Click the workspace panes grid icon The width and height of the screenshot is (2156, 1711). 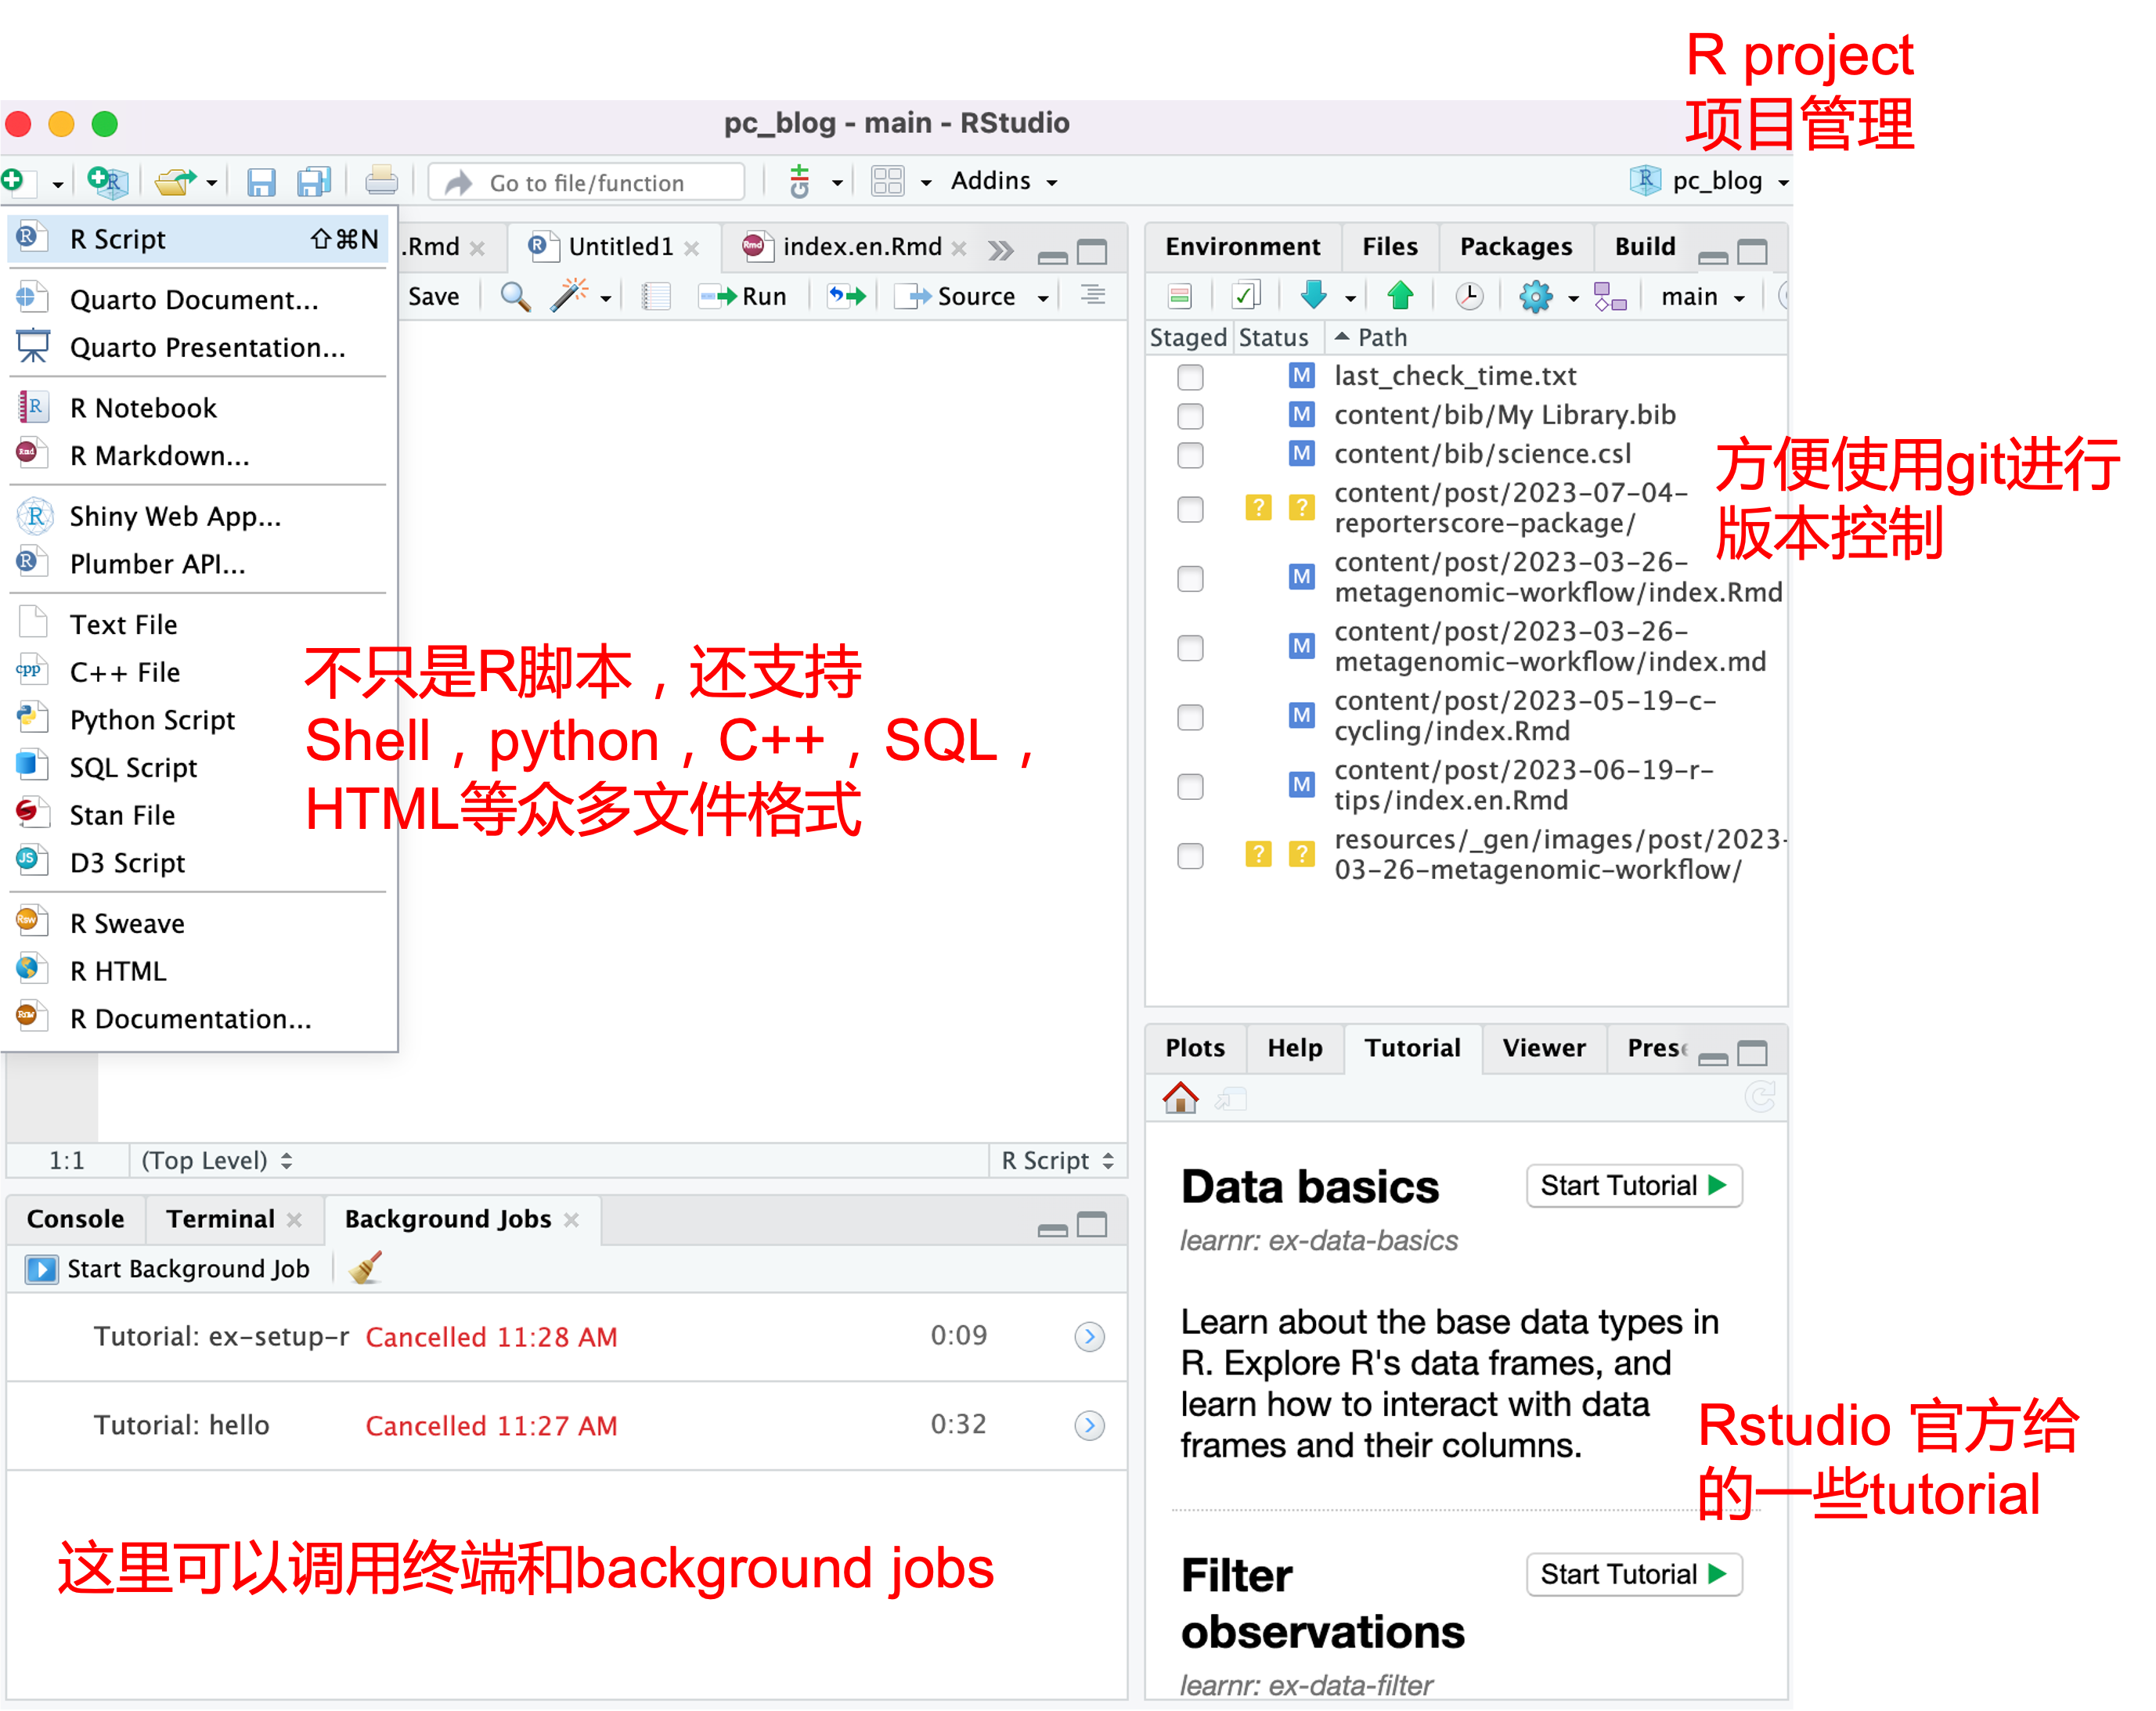click(887, 181)
